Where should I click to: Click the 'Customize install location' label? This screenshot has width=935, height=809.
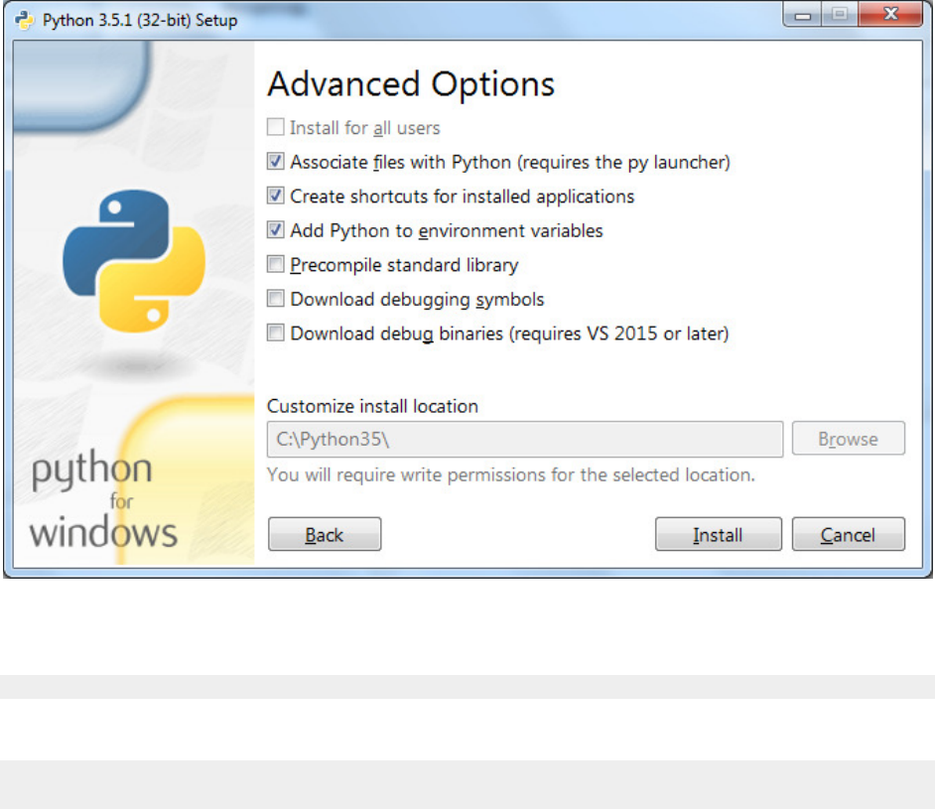372,406
